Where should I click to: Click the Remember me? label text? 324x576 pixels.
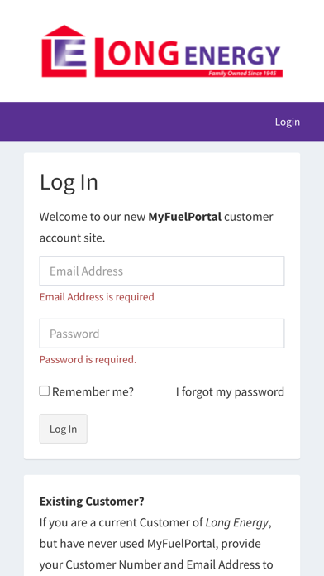click(x=93, y=392)
